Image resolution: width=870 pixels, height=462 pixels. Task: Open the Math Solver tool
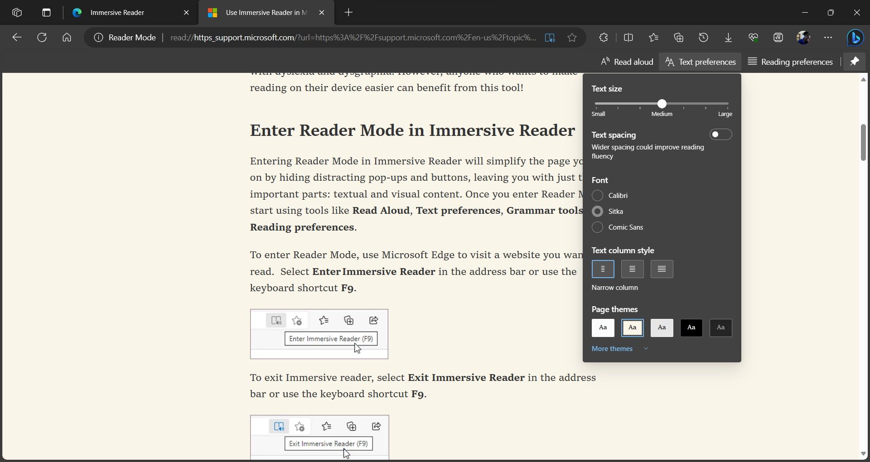point(778,38)
